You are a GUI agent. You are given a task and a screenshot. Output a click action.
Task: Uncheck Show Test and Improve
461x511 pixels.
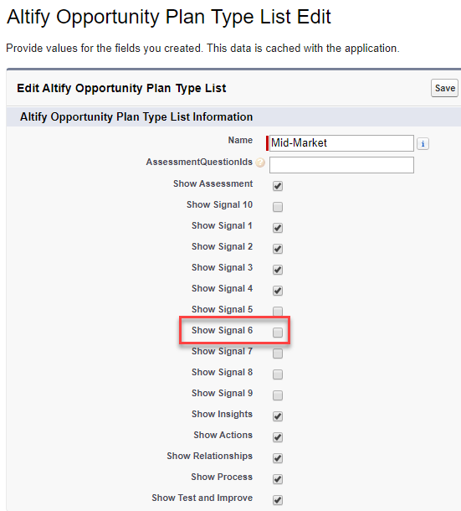click(x=278, y=500)
